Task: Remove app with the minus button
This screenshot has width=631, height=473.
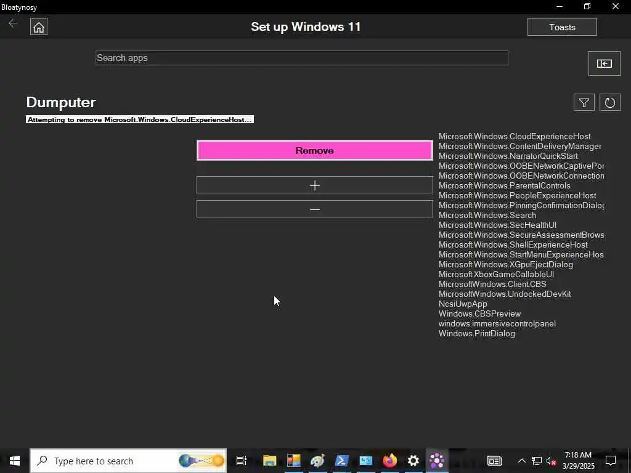Action: 315,209
